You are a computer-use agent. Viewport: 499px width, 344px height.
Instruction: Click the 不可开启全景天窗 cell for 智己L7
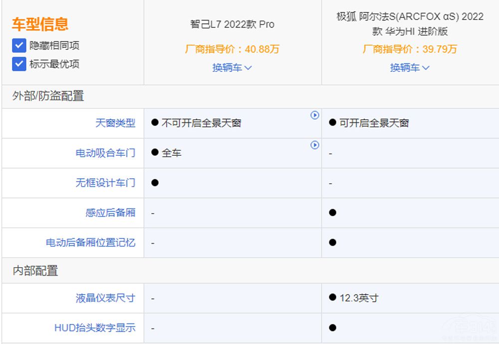click(x=201, y=123)
